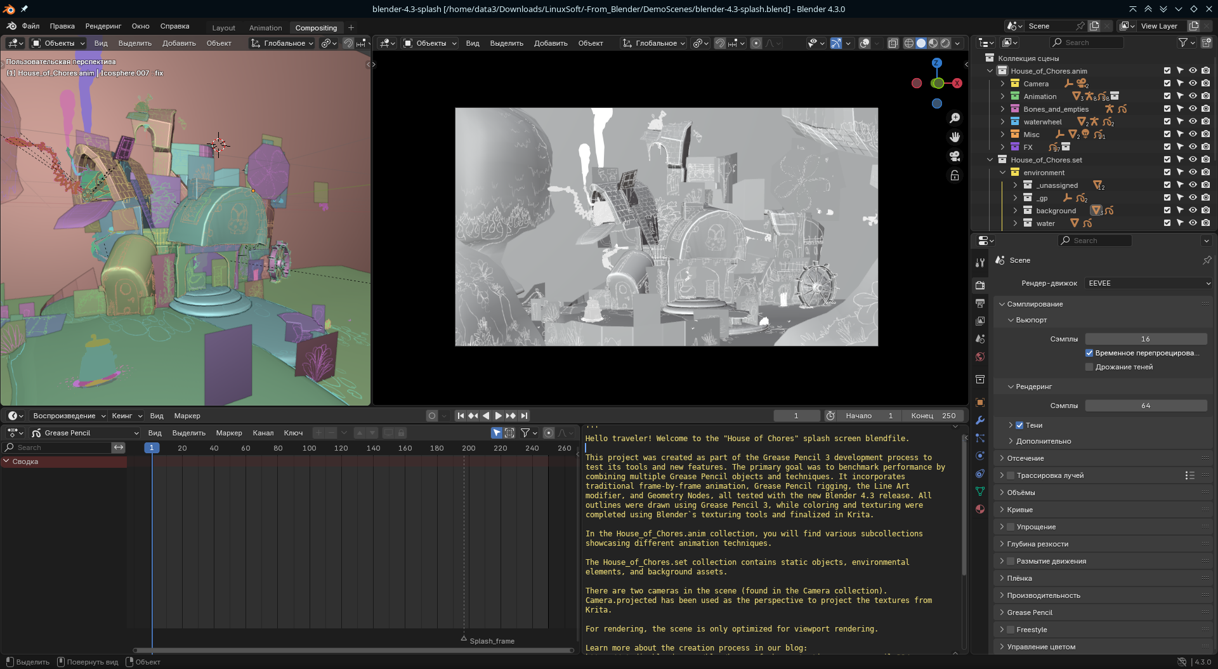Open the World properties tab icon
Viewport: 1218px width, 669px height.
(x=980, y=357)
